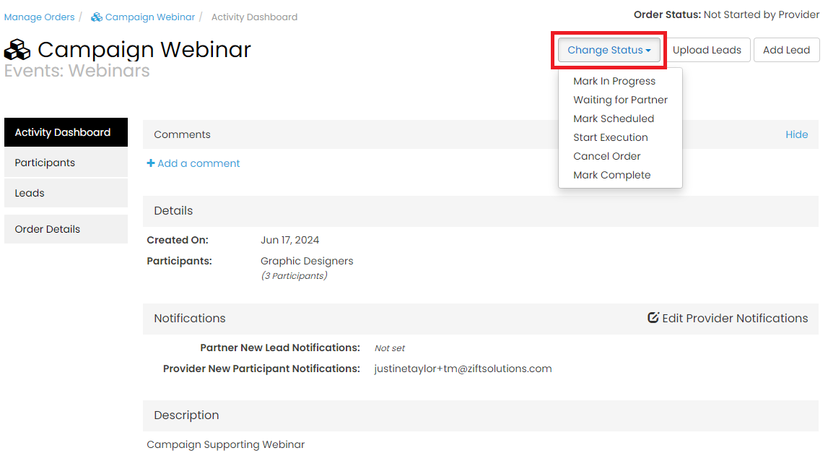The image size is (828, 461).
Task: Click the Provider New Participant Notifications label
Action: click(x=261, y=369)
